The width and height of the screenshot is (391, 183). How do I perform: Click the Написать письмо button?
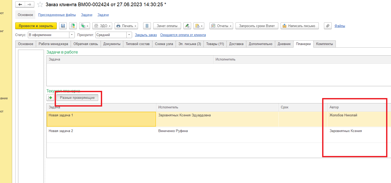click(300, 26)
